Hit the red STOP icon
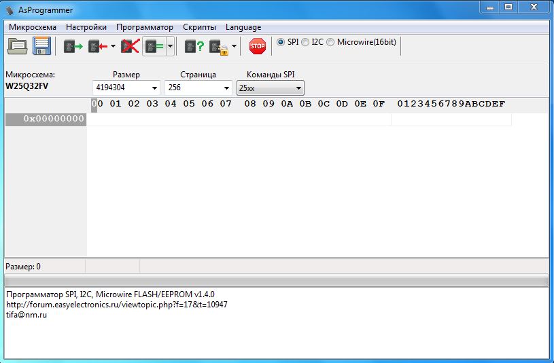The width and height of the screenshot is (554, 363). (x=258, y=46)
